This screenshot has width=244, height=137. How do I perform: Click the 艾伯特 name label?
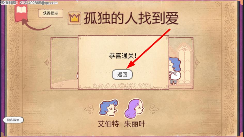pos(108,124)
